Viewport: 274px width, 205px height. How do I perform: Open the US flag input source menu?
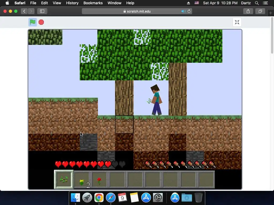coord(197,3)
